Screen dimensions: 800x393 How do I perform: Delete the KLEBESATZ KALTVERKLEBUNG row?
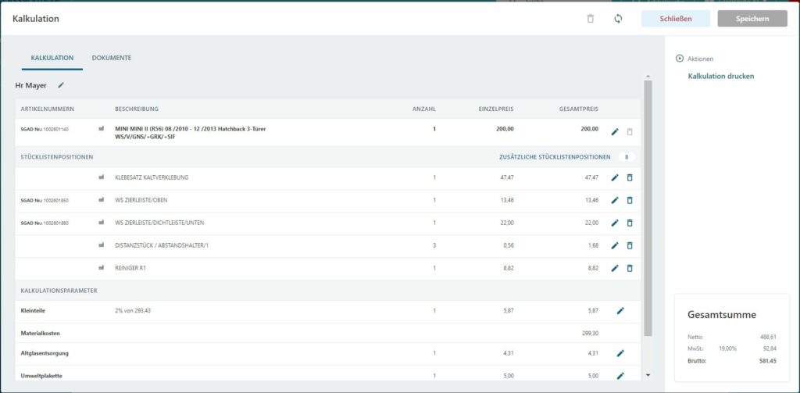[630, 178]
